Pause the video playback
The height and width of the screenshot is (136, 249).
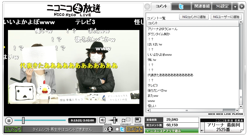tap(9, 121)
